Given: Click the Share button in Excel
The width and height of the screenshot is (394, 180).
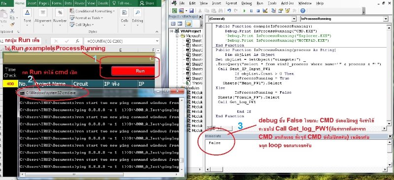Looking at the screenshot, I should pyautogui.click(x=147, y=3).
